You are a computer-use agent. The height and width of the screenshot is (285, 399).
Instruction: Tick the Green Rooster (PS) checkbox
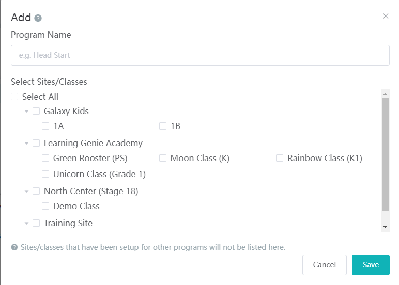45,158
